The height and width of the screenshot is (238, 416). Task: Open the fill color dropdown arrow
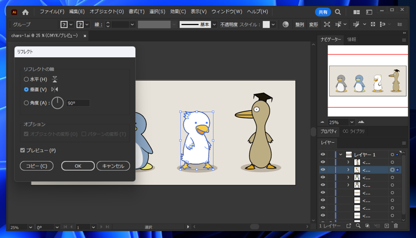click(71, 24)
